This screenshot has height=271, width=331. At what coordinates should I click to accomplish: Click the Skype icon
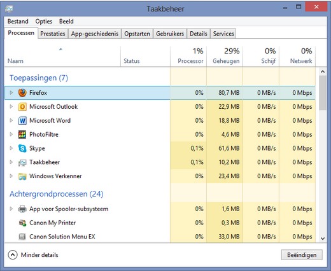tap(22, 148)
